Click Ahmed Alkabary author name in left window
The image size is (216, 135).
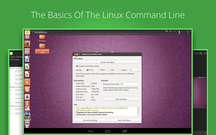(15, 60)
